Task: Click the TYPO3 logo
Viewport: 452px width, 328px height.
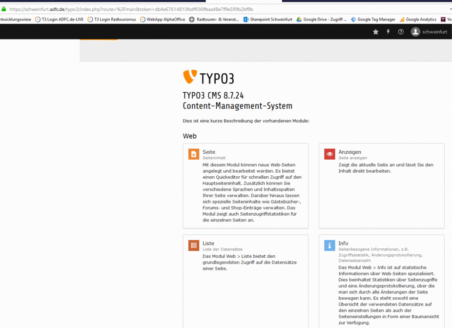Action: point(208,77)
